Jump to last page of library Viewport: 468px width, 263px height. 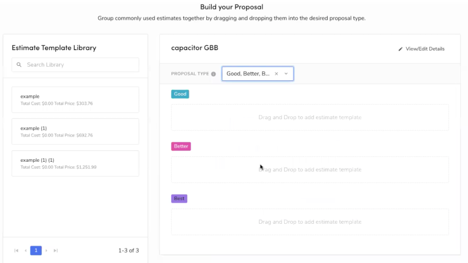[55, 251]
